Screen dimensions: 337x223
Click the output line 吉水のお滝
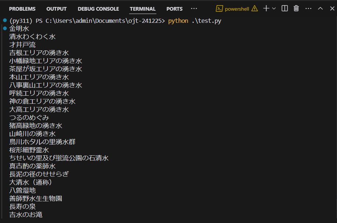pos(26,215)
